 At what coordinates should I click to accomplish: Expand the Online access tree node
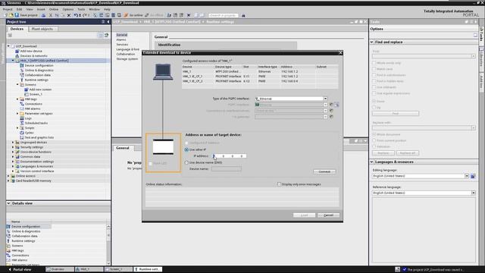[8, 176]
